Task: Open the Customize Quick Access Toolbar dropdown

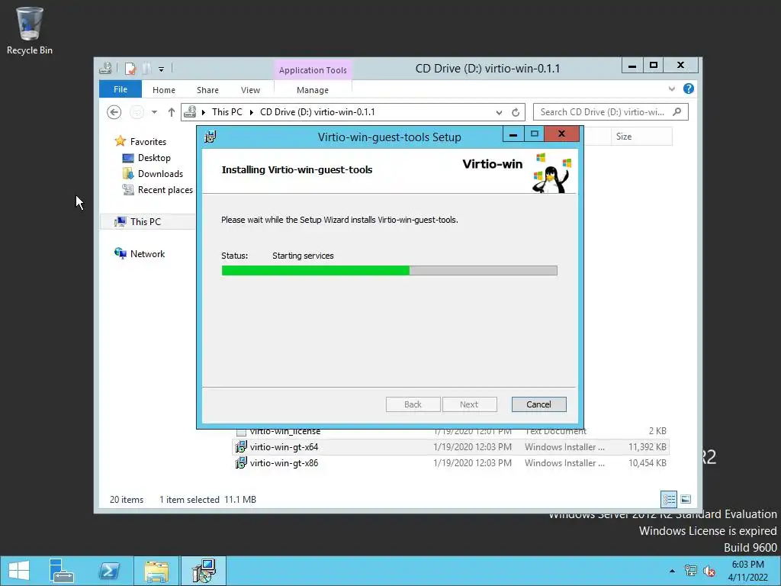Action: coord(162,69)
